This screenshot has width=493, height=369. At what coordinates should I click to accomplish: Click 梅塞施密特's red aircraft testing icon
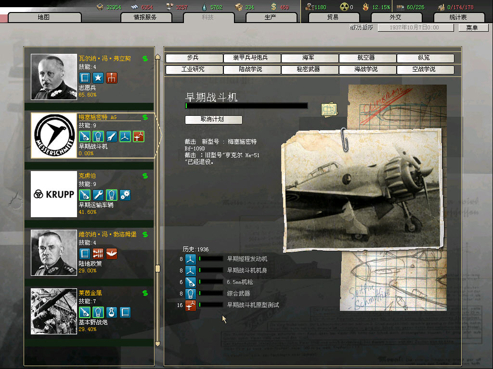(x=139, y=136)
